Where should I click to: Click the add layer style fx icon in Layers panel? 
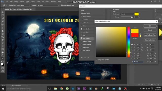[x=142, y=85]
